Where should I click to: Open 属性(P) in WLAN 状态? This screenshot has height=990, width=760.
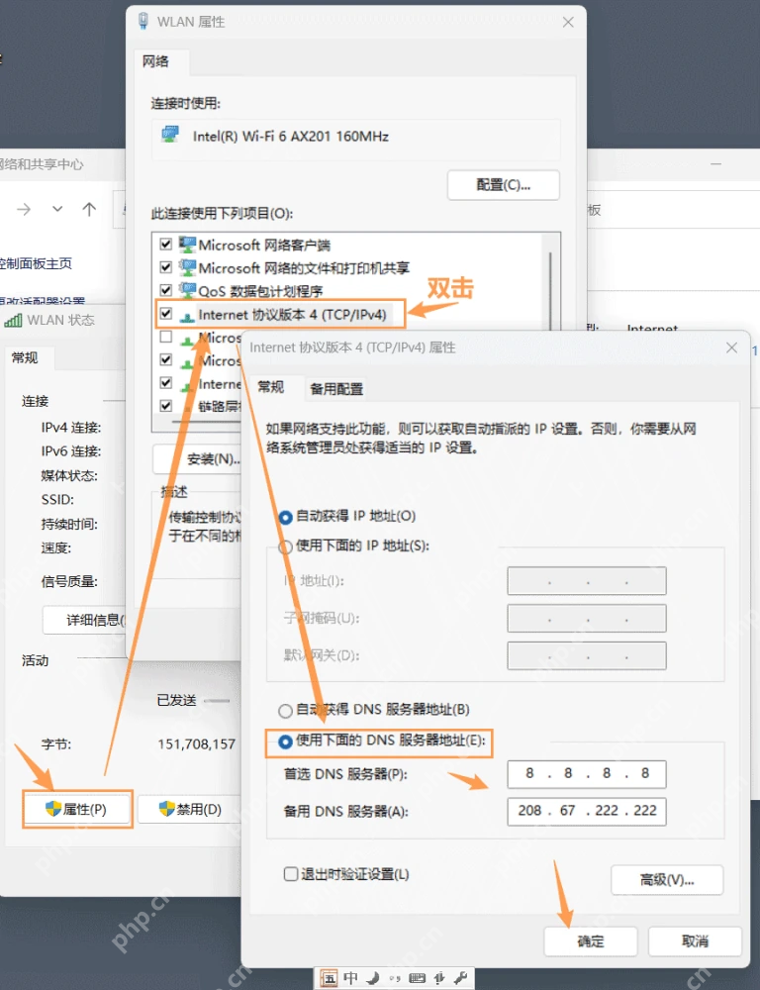[x=77, y=809]
